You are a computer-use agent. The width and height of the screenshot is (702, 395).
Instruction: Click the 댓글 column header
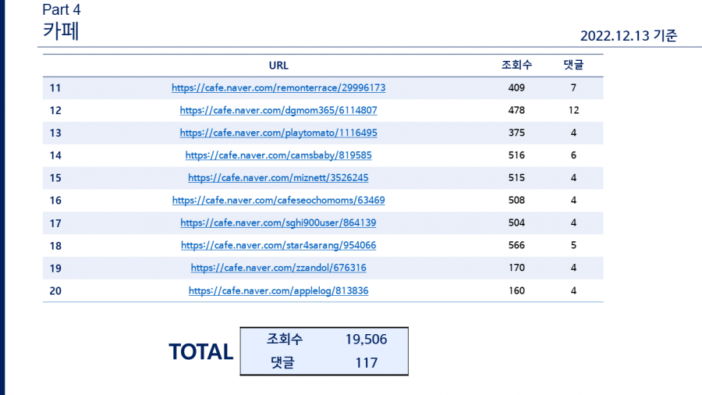(573, 66)
